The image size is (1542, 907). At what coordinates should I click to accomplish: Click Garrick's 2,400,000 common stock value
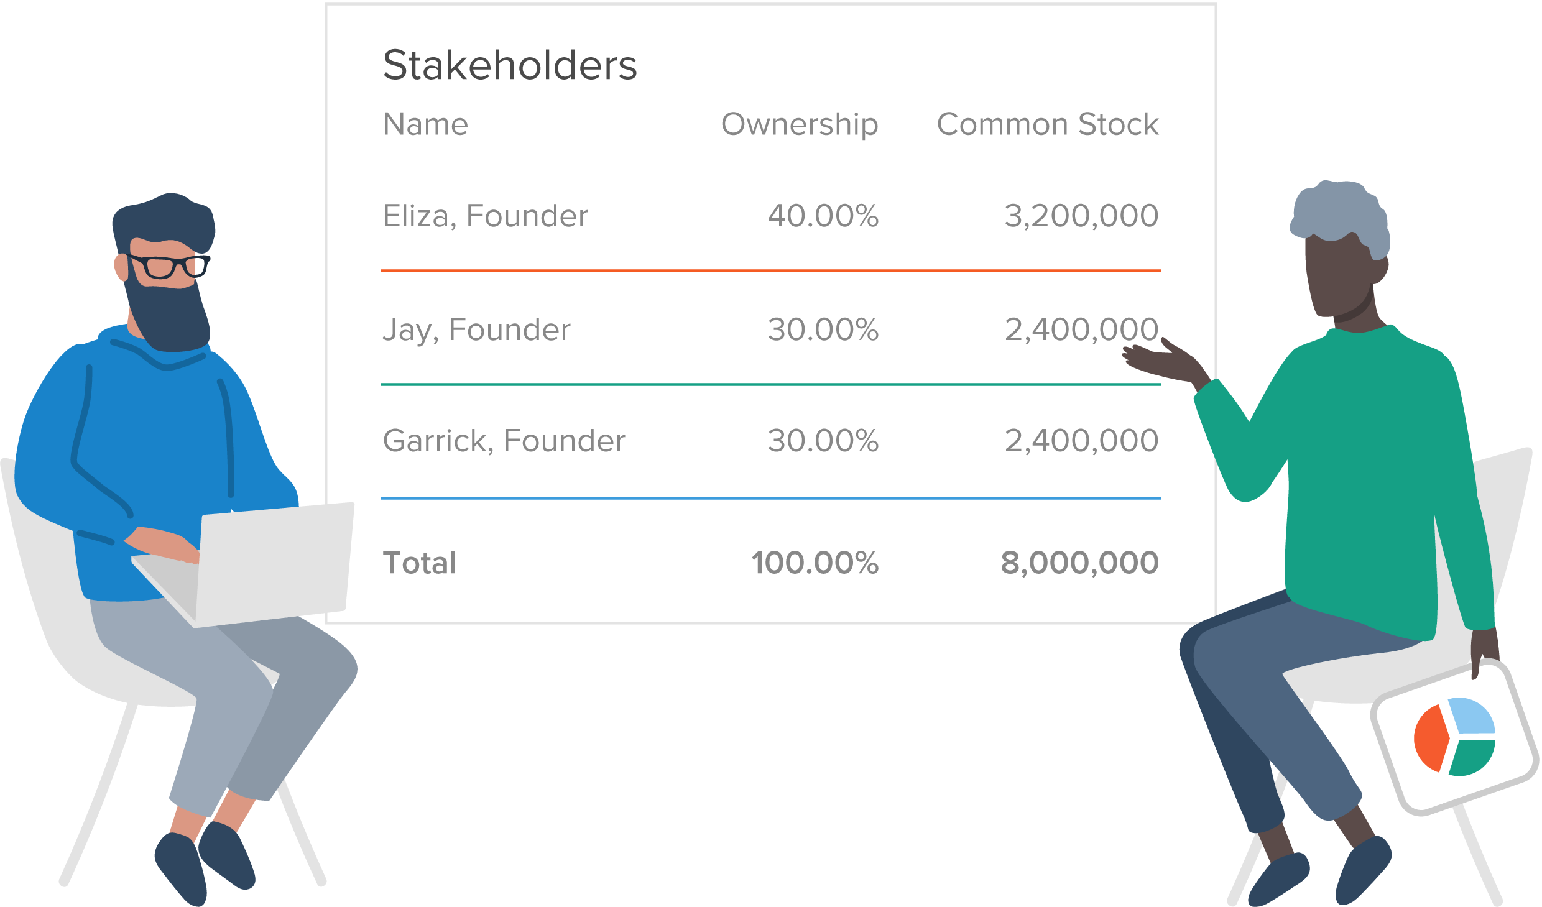point(1082,441)
